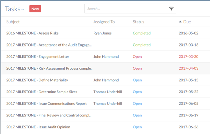Open the Issue Communications Report task
The image size is (210, 134).
click(x=46, y=103)
